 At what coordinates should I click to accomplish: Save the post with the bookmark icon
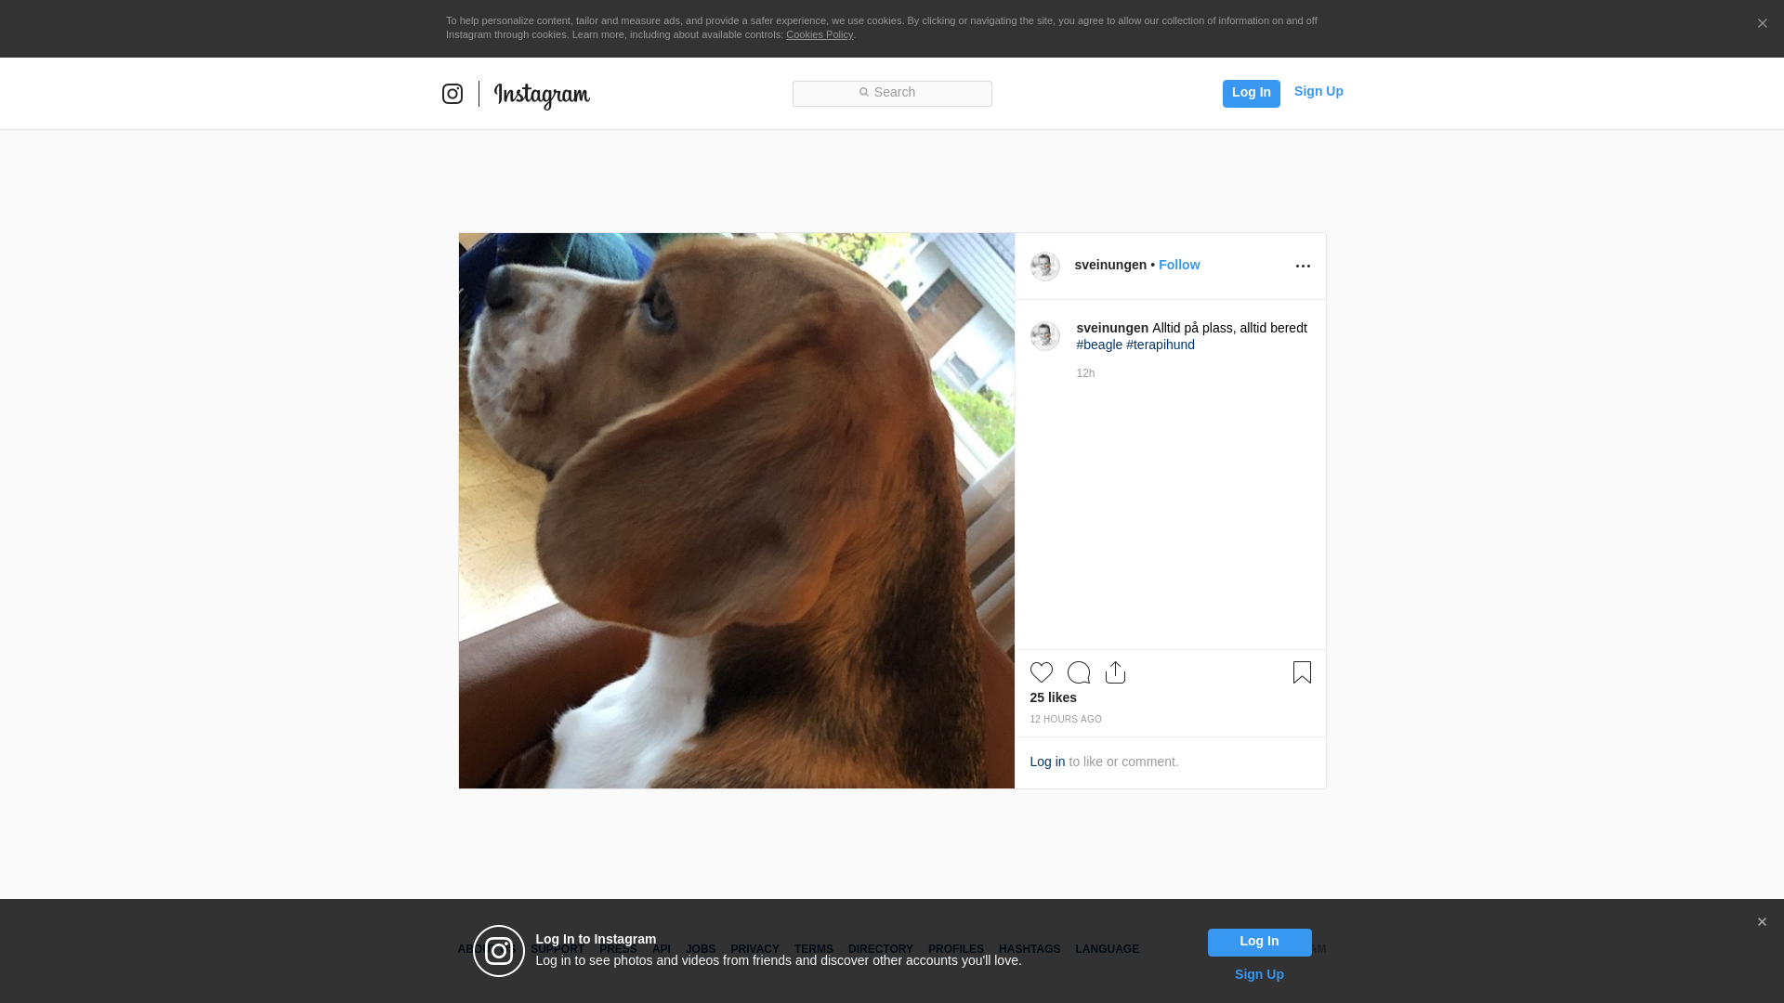pos(1302,672)
